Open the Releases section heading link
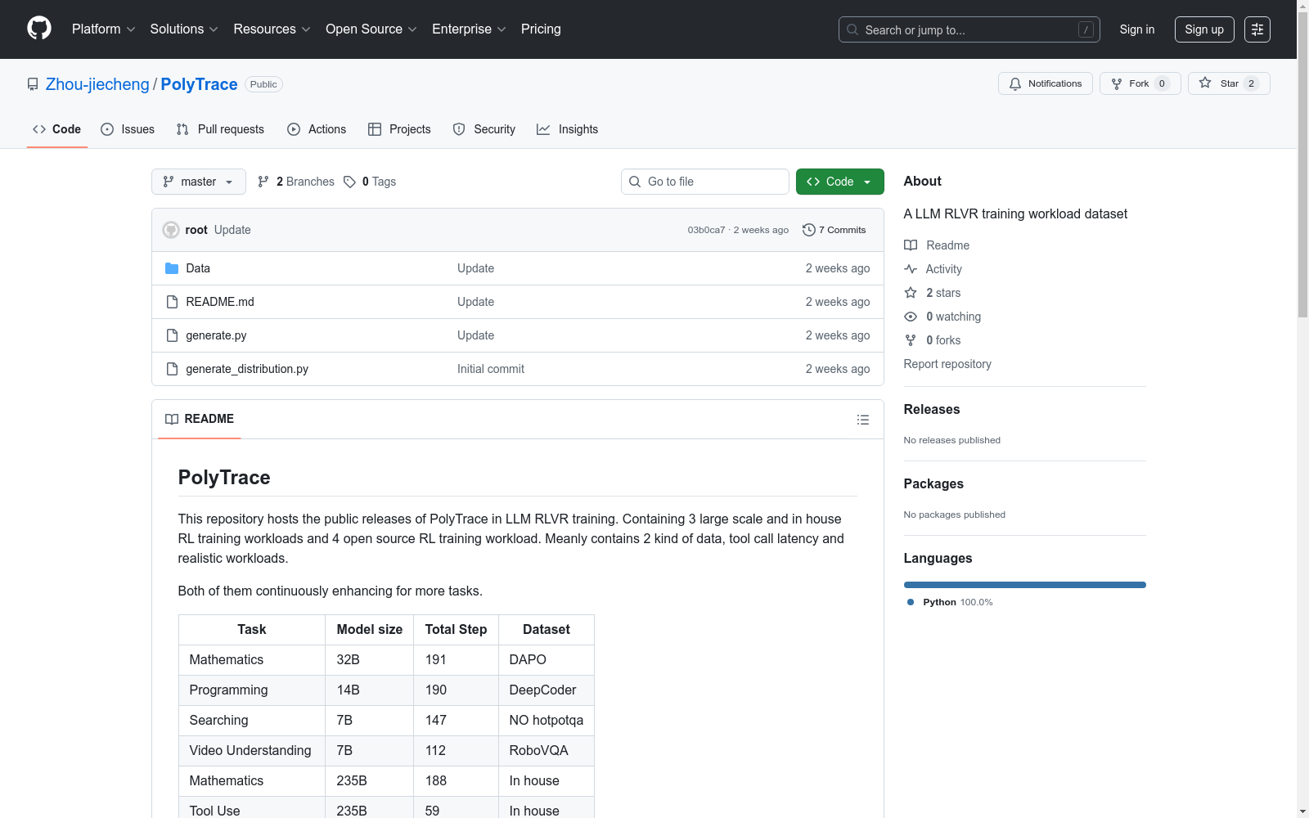Image resolution: width=1309 pixels, height=818 pixels. pyautogui.click(x=932, y=409)
